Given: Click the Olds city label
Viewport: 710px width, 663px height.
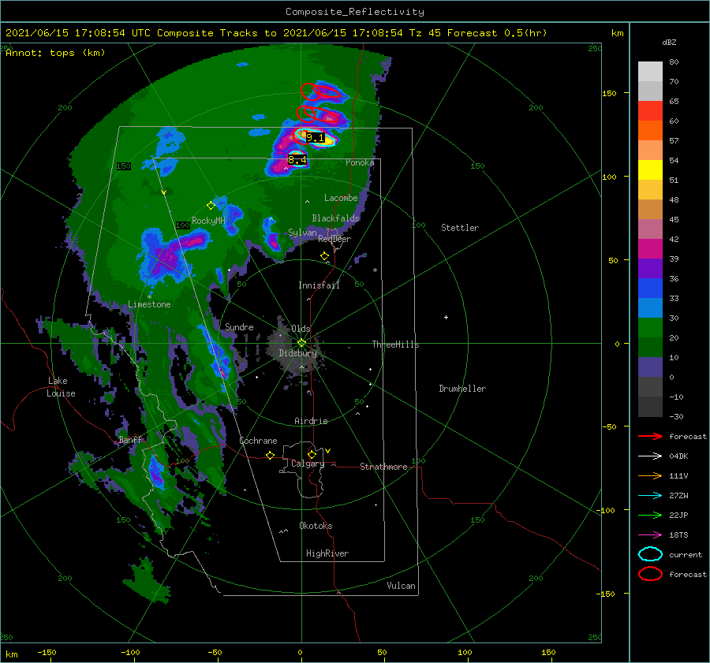Looking at the screenshot, I should point(301,329).
